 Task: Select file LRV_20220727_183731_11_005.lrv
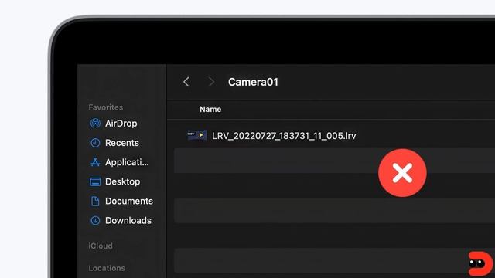pyautogui.click(x=284, y=136)
